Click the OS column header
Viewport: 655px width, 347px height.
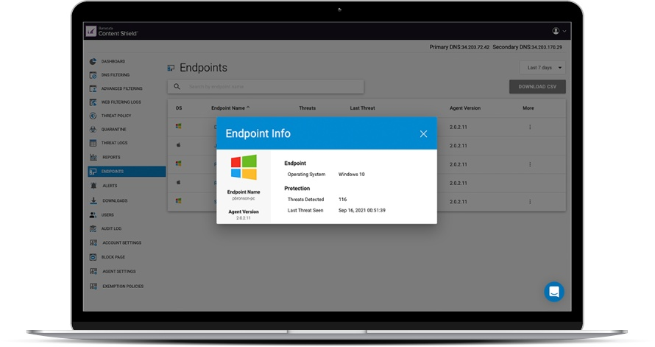tap(179, 108)
